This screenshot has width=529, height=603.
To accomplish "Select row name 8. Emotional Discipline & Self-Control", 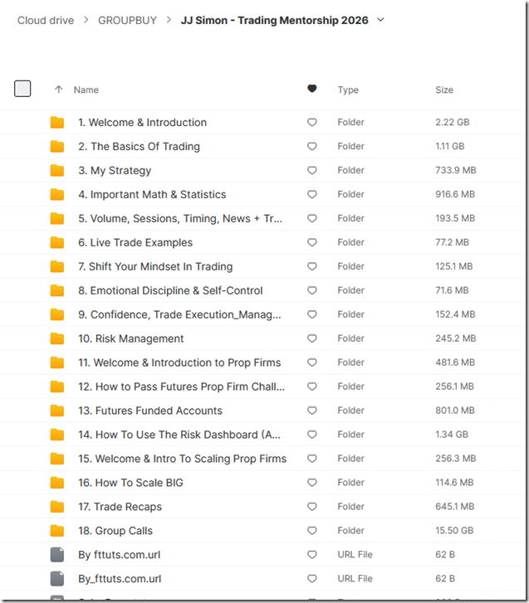I will coord(170,290).
